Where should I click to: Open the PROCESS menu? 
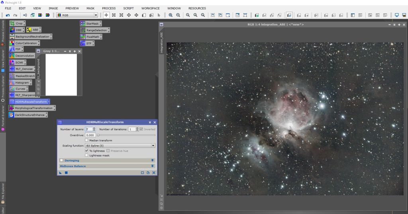click(x=109, y=8)
